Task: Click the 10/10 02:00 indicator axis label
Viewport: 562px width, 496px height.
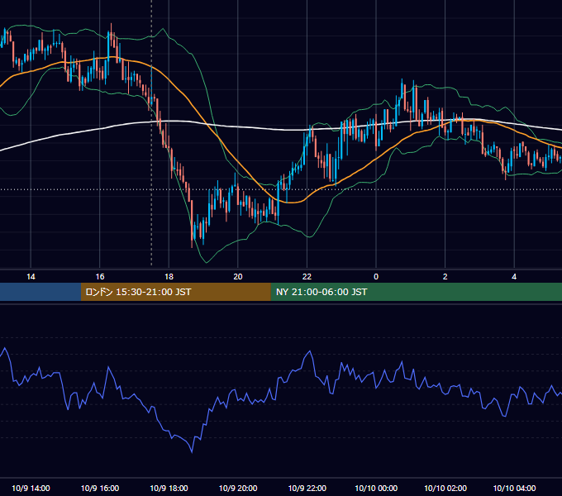Action: (445, 488)
